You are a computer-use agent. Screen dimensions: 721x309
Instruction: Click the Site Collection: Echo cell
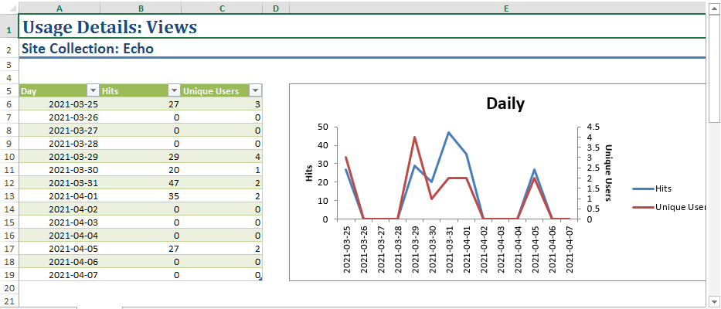[x=362, y=48]
